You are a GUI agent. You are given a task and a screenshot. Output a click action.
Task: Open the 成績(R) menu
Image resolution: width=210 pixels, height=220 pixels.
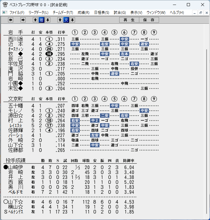(x=83, y=13)
